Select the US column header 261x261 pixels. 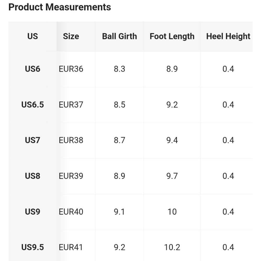click(x=33, y=36)
